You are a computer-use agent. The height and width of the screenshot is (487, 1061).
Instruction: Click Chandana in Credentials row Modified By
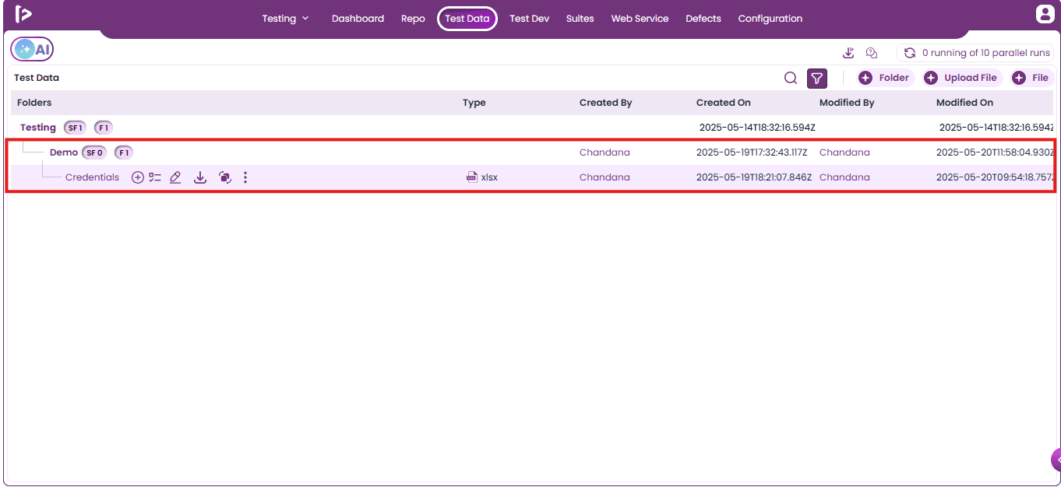(844, 177)
